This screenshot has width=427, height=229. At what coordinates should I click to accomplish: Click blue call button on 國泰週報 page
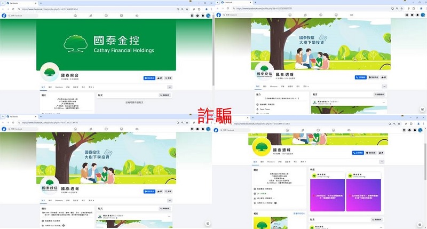point(358,153)
